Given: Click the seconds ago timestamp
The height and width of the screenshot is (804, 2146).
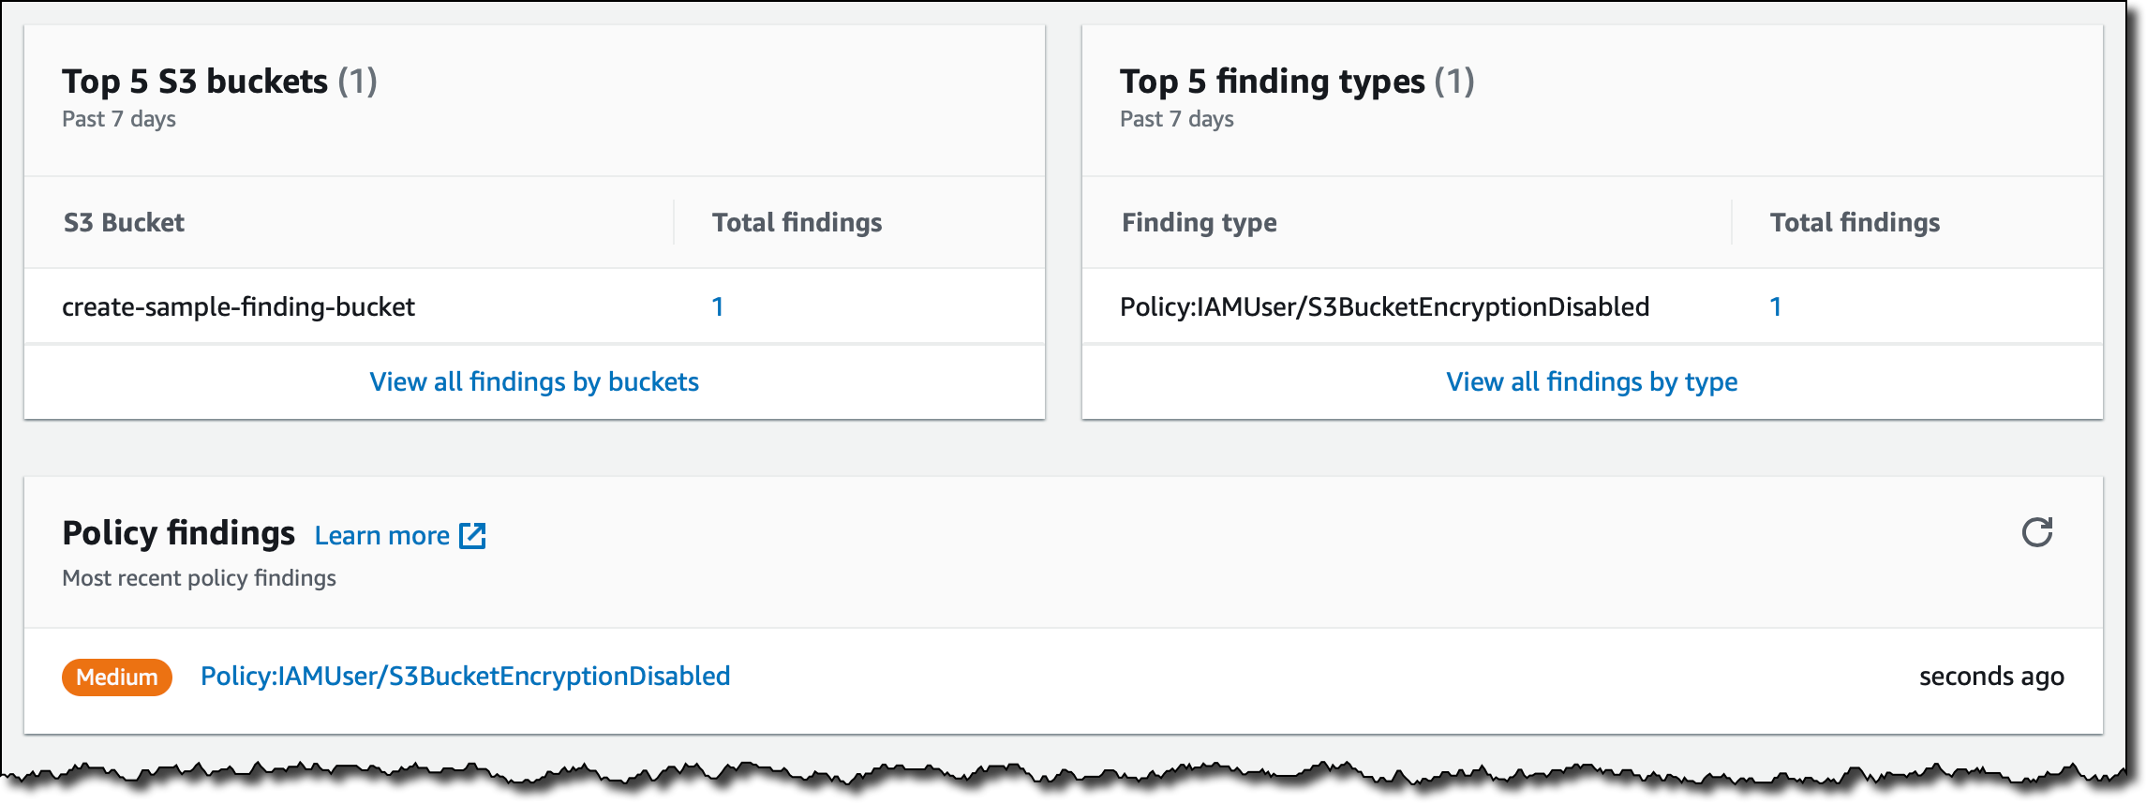Looking at the screenshot, I should coord(1991,677).
